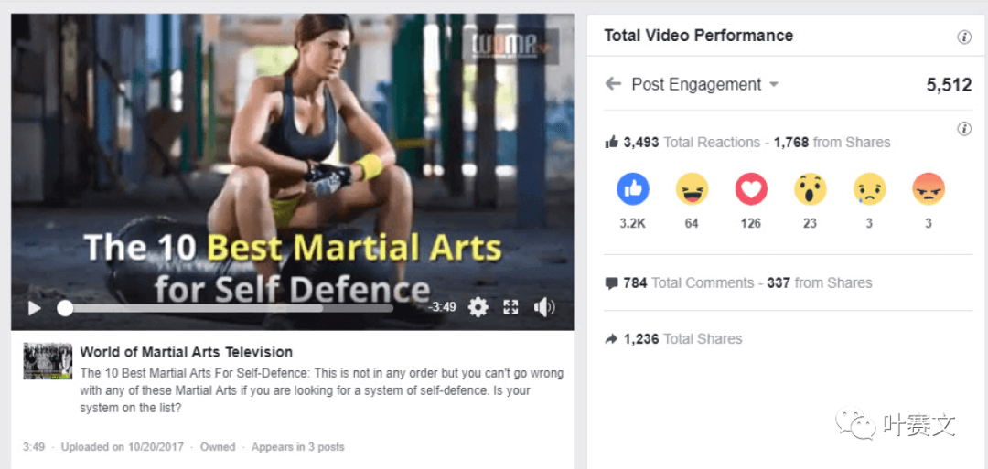Image resolution: width=988 pixels, height=469 pixels.
Task: View the 784 Total Comments details
Action: coord(738,282)
